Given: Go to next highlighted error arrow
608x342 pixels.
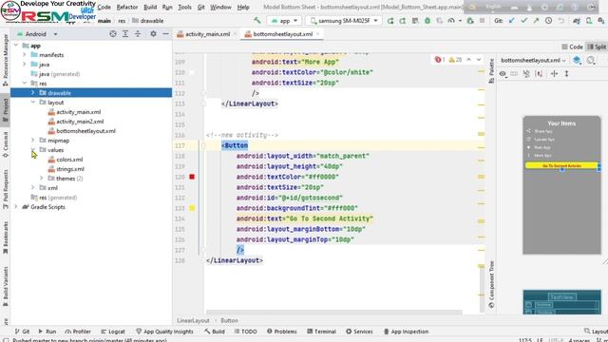Looking at the screenshot, I should pos(479,60).
